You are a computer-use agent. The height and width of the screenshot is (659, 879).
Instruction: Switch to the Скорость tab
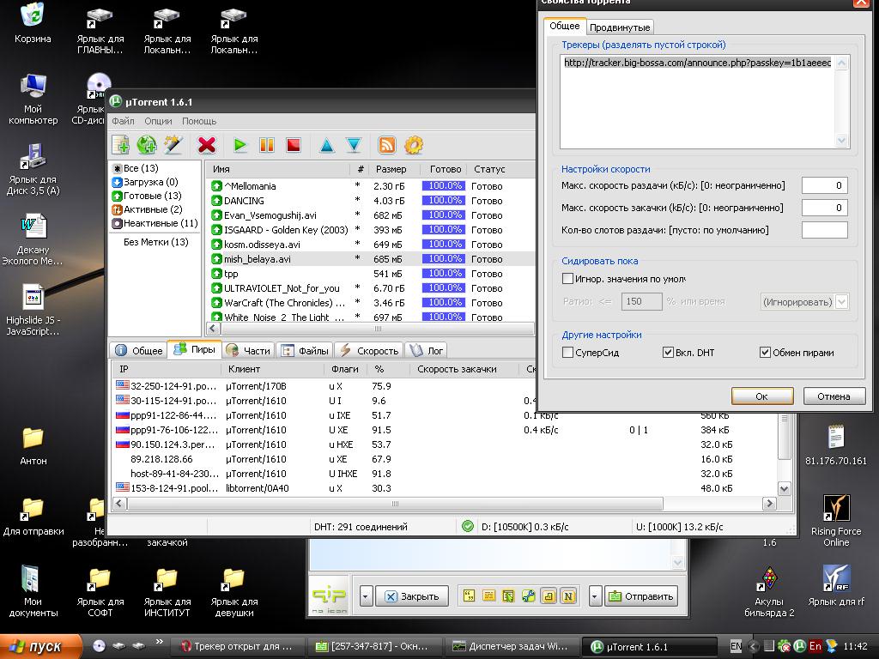tap(368, 350)
